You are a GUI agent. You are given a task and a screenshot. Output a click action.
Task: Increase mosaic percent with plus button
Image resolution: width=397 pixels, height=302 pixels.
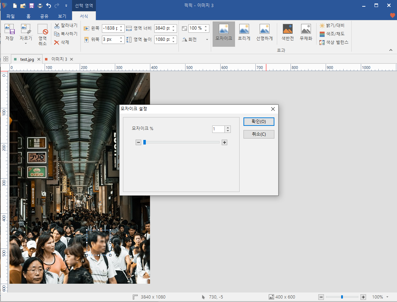224,142
